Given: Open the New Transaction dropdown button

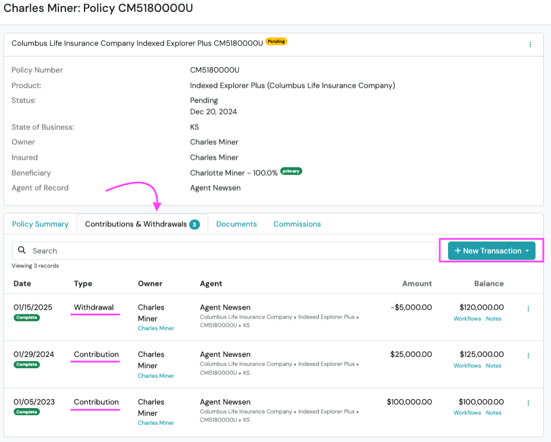Looking at the screenshot, I should tap(491, 251).
